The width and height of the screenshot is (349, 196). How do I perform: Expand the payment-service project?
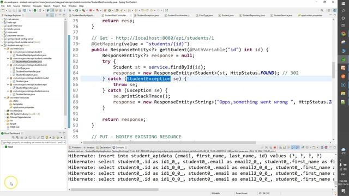(x=2, y=35)
